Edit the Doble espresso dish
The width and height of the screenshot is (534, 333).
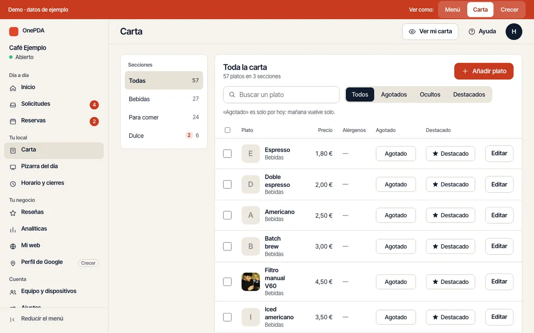499,184
